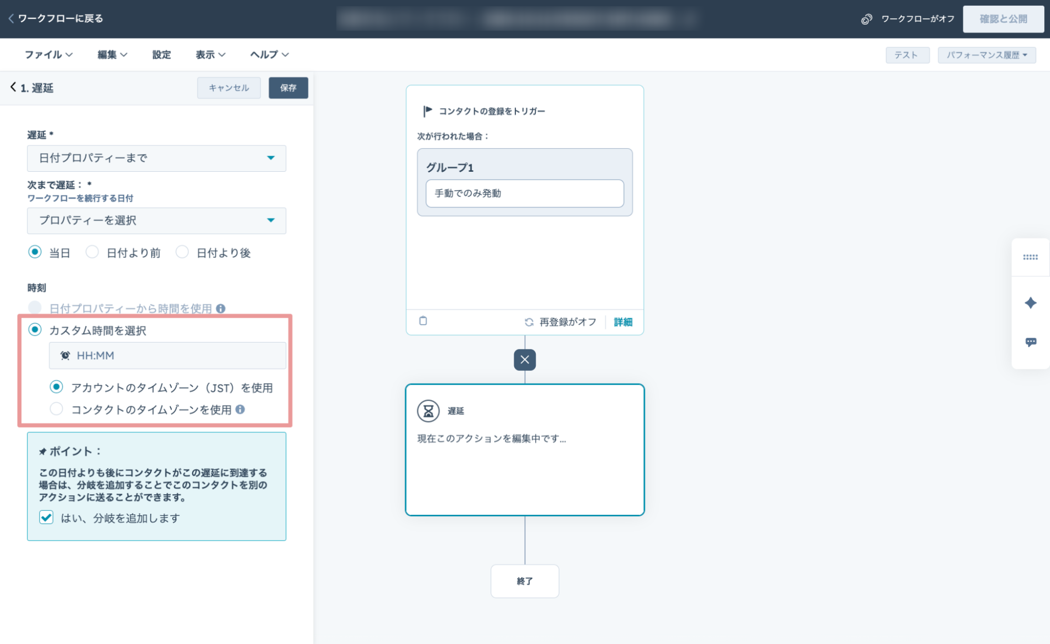Open パフォーマンス履歴 dropdown button
Viewport: 1050px width, 644px height.
986,55
